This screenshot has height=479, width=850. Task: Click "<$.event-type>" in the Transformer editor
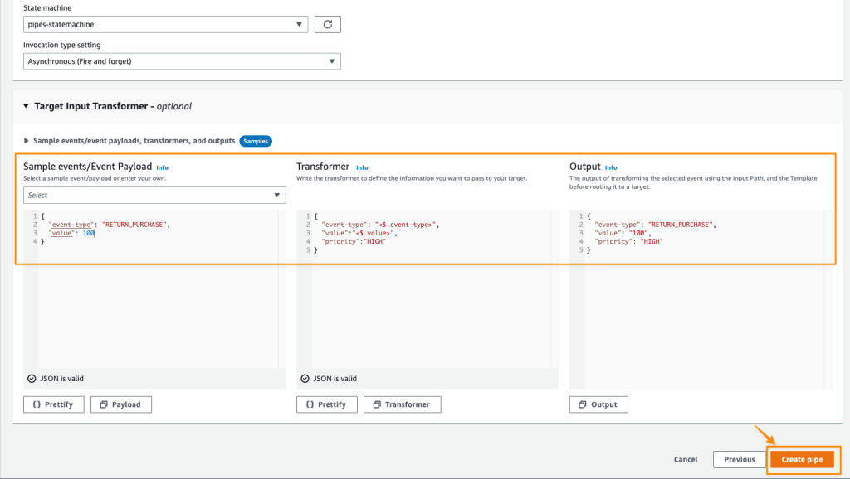(405, 225)
